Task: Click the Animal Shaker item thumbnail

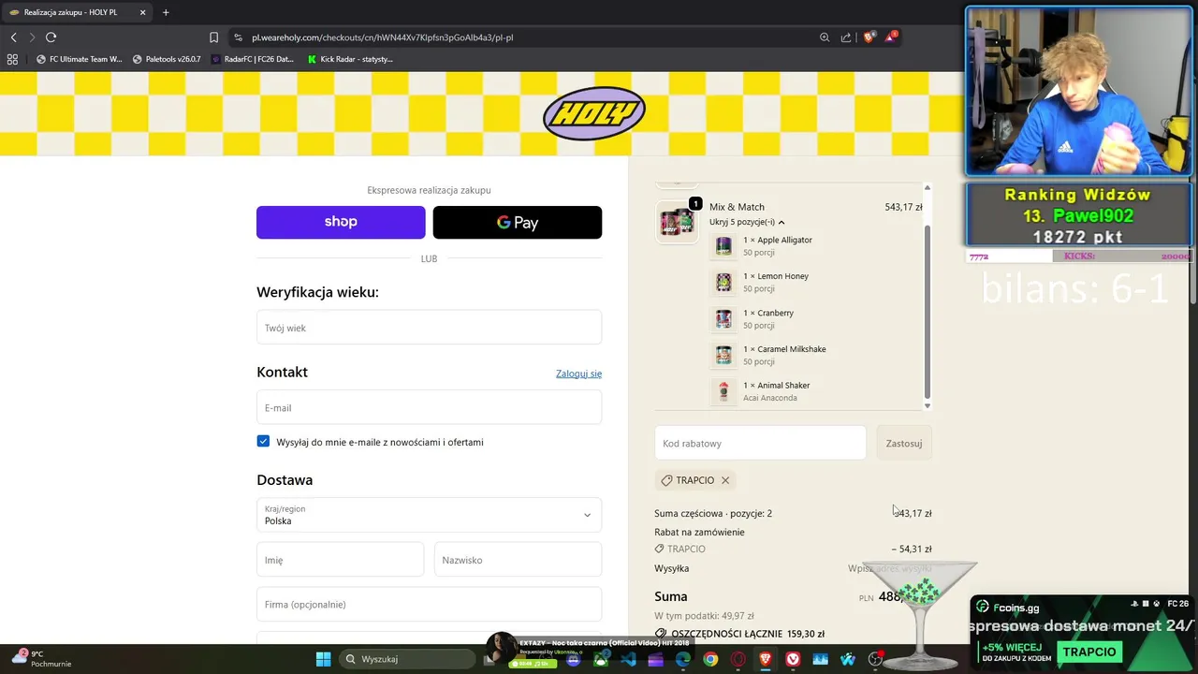Action: (x=723, y=391)
